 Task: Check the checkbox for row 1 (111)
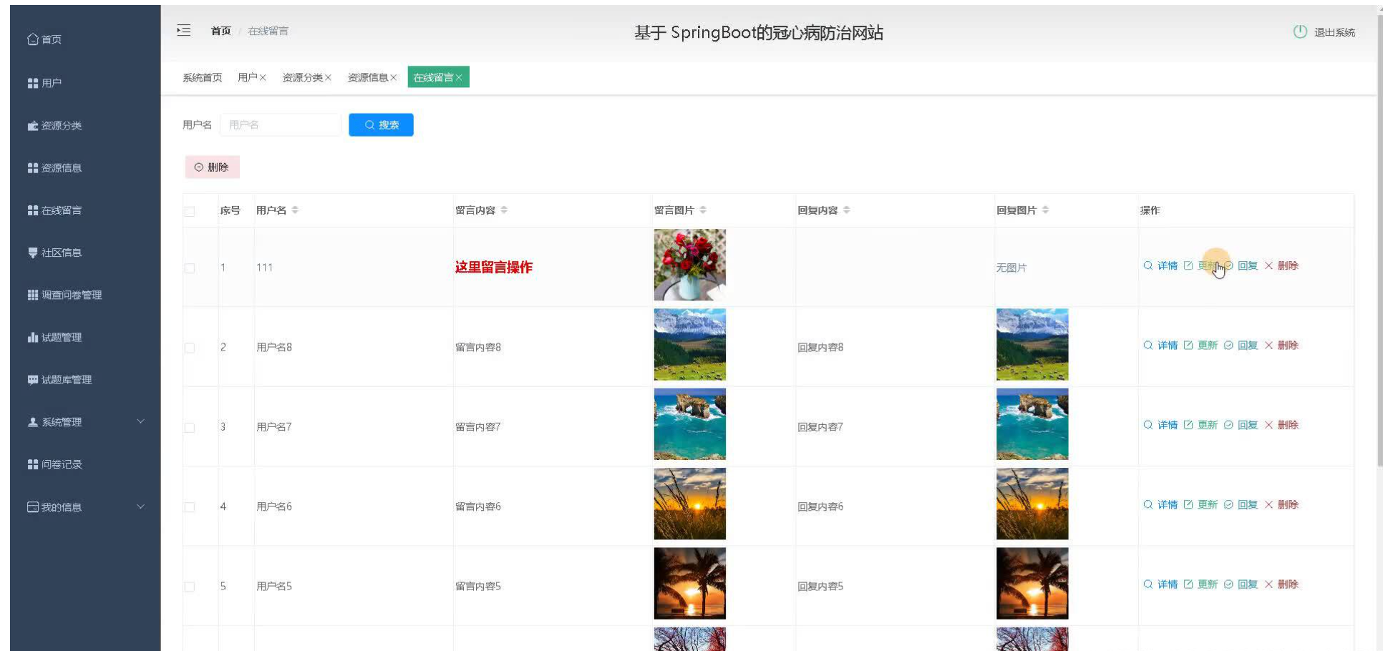pyautogui.click(x=190, y=268)
